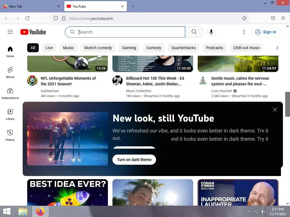290x217 pixels.
Task: Open a new tab with plus button
Action: (x=133, y=6)
